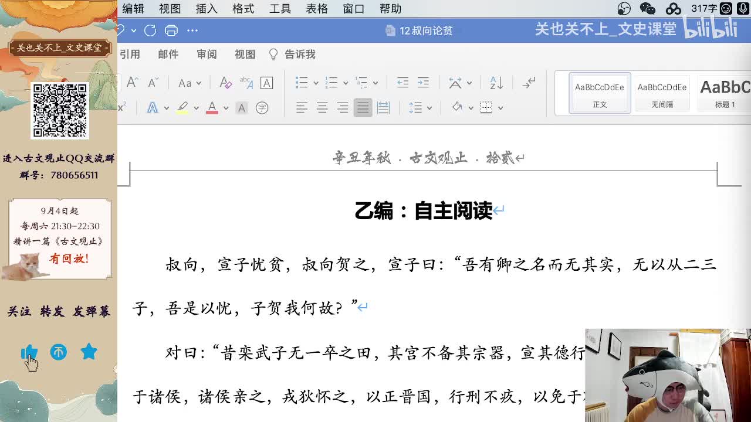Increase font size with the grow font icon
Screen dimensions: 751x422
tap(132, 83)
